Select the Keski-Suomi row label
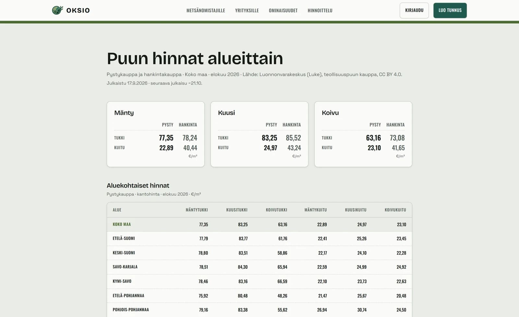Viewport: 519px width, 317px height. coord(124,252)
